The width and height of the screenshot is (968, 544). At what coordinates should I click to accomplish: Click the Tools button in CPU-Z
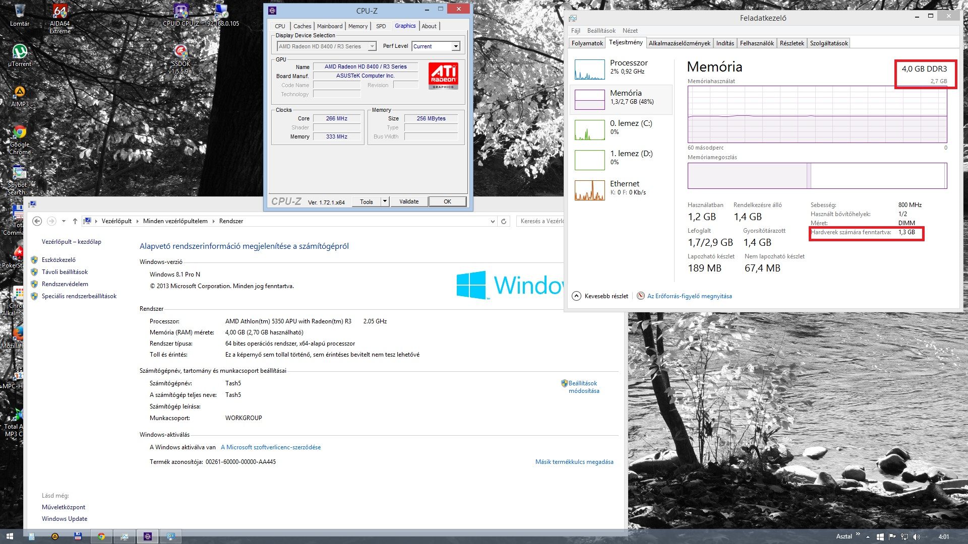point(367,201)
